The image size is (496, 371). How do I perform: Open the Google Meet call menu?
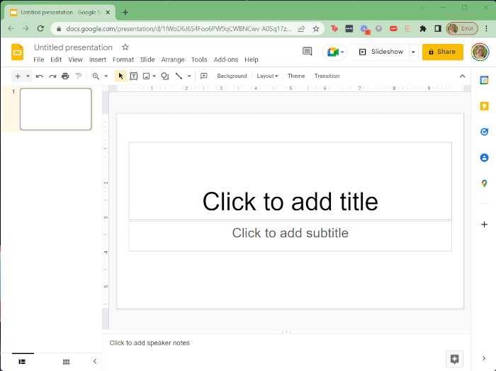(x=335, y=52)
